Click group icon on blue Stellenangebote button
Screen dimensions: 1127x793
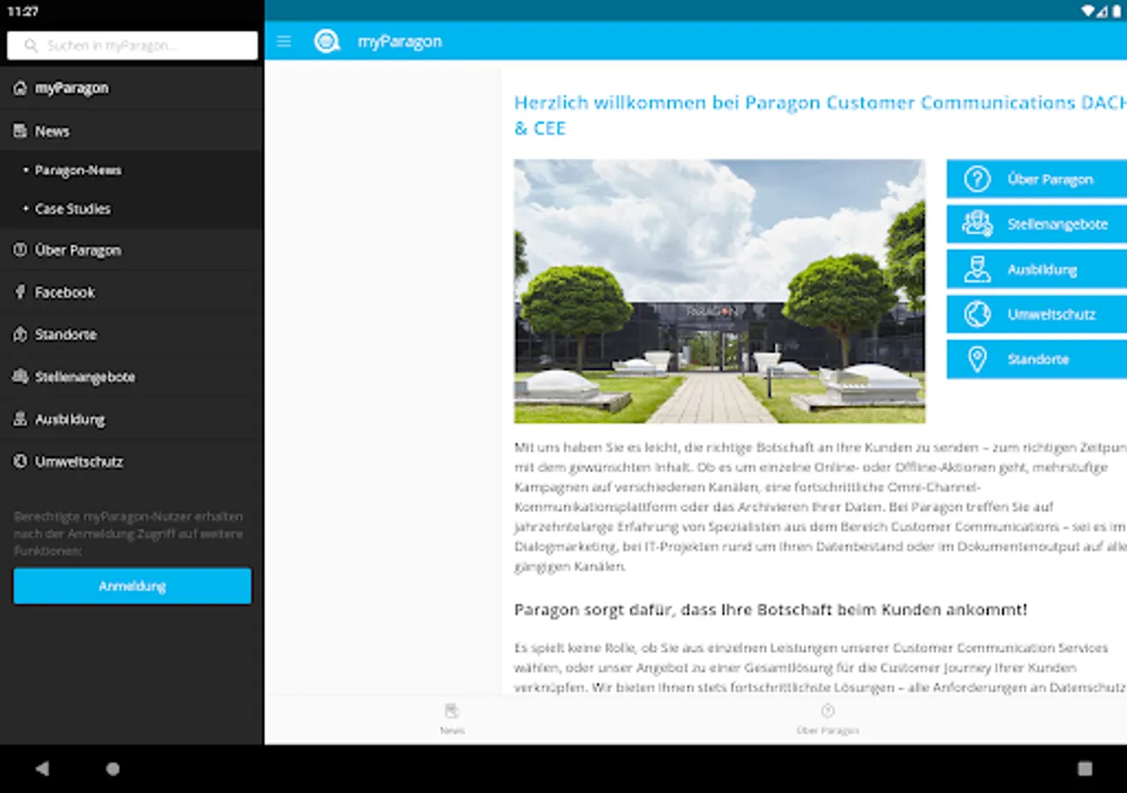977,224
